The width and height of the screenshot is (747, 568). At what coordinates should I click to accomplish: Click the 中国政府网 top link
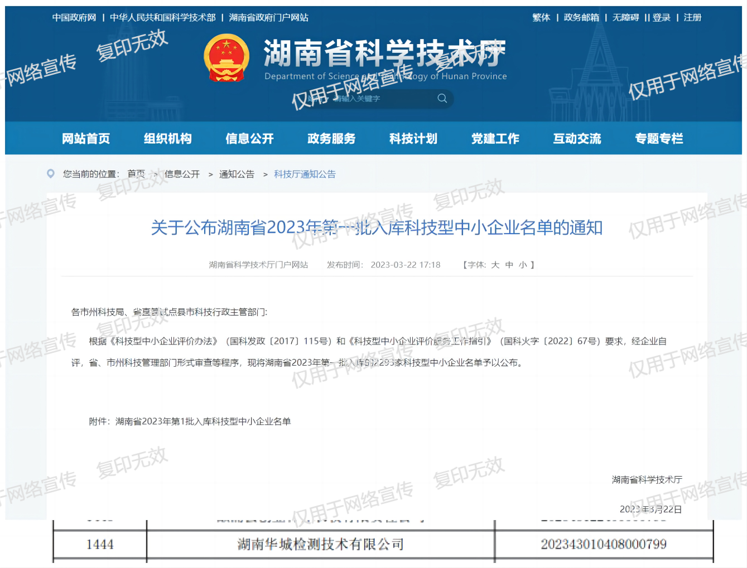coord(74,18)
